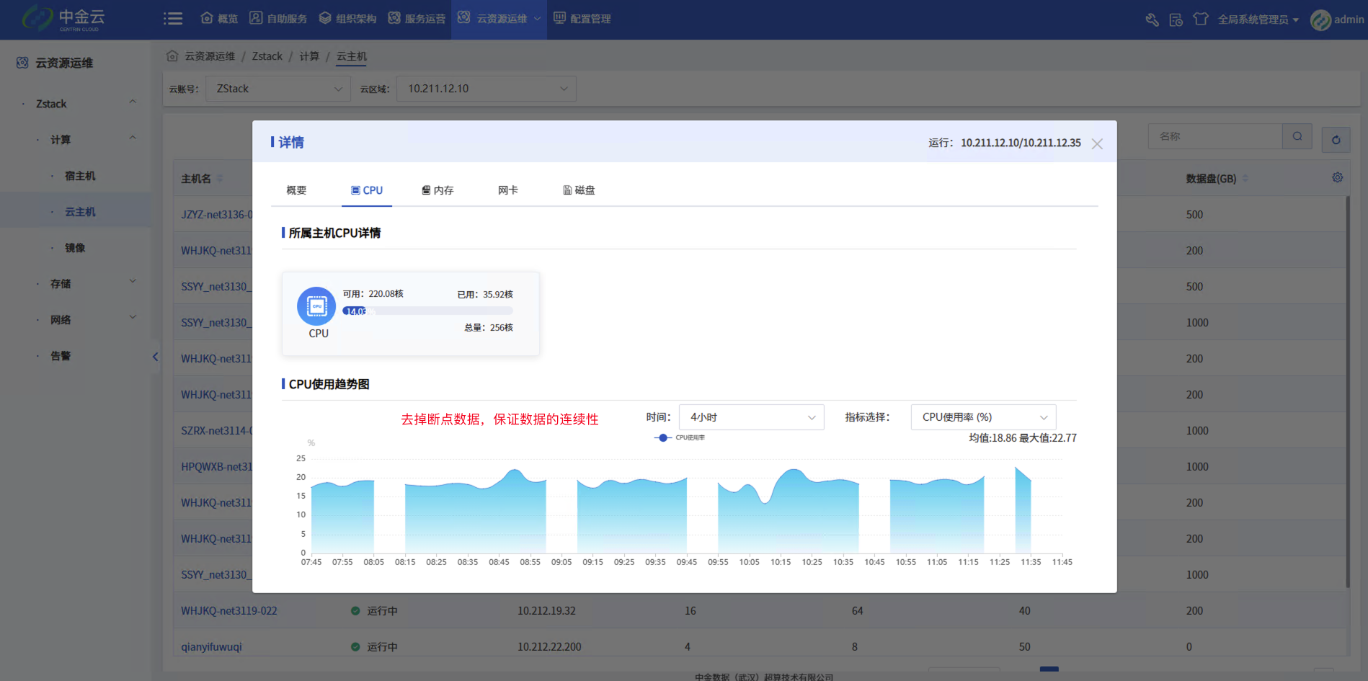Click the document task icon in header

[x=1176, y=19]
